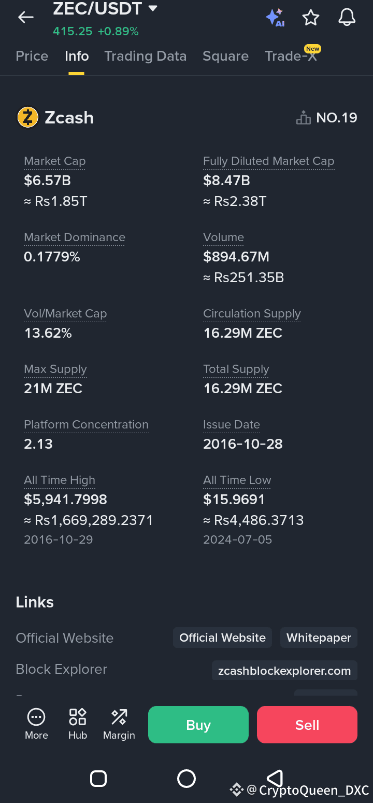Open the Official Website link
Image resolution: width=373 pixels, height=803 pixels.
222,638
